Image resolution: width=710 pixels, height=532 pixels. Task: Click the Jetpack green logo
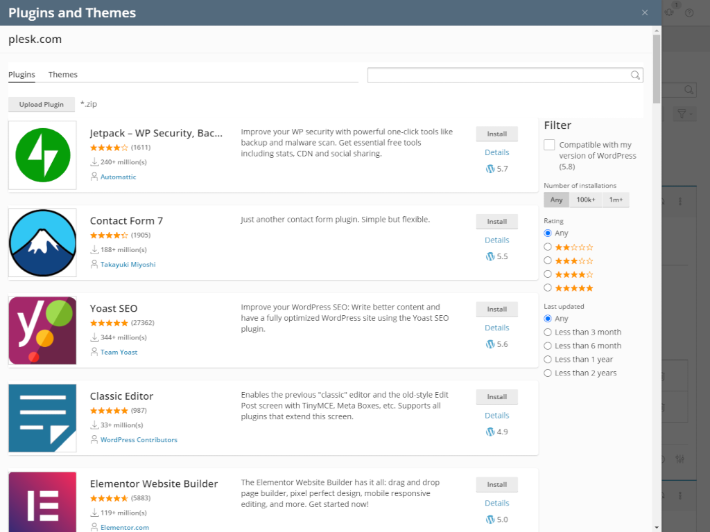point(42,154)
